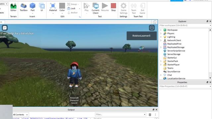The width and height of the screenshot is (212, 119).
Task: Click the Group tool
Action: [x=72, y=4]
